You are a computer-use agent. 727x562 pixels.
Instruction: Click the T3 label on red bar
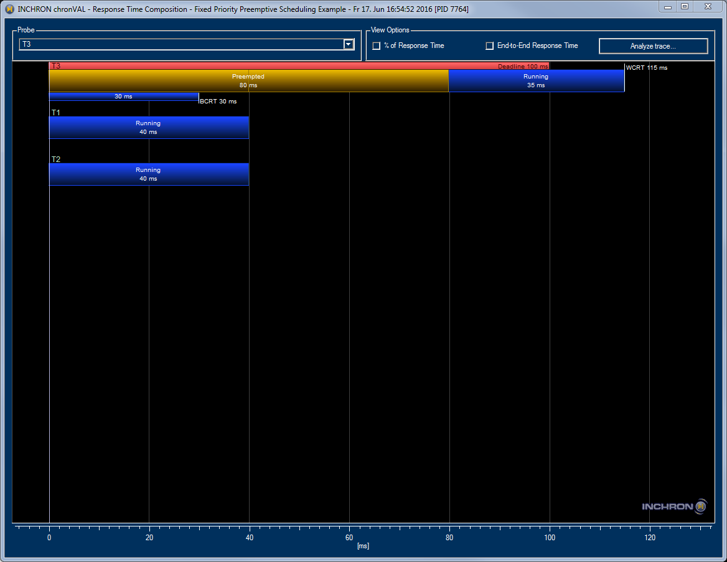(55, 66)
